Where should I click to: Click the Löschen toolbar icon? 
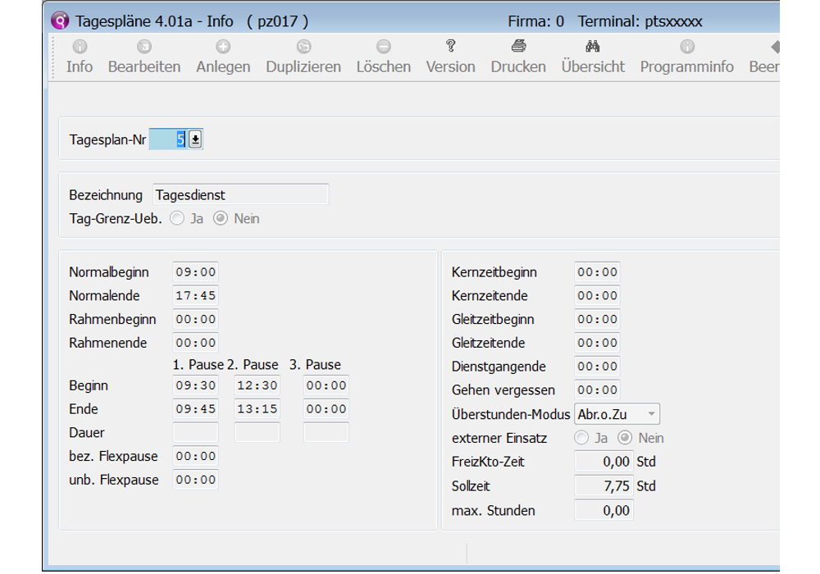383,48
